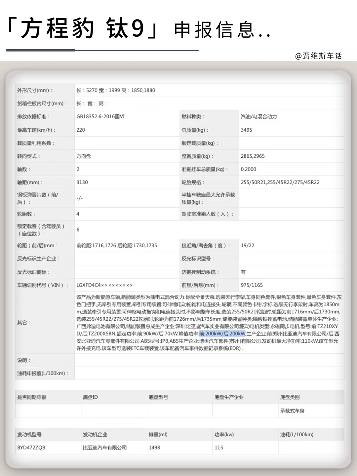Select the 准拖挂车总质量(kg) label
Viewport: 357px width, 476px height.
tap(205, 169)
